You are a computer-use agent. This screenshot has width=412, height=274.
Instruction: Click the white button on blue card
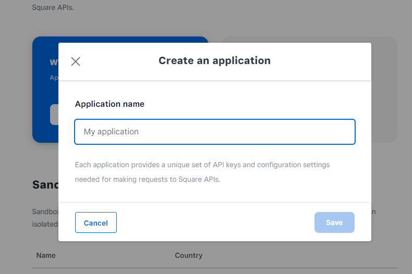[54, 115]
